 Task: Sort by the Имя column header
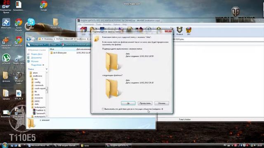click(62, 49)
